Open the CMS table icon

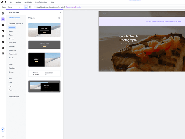coord(3,54)
